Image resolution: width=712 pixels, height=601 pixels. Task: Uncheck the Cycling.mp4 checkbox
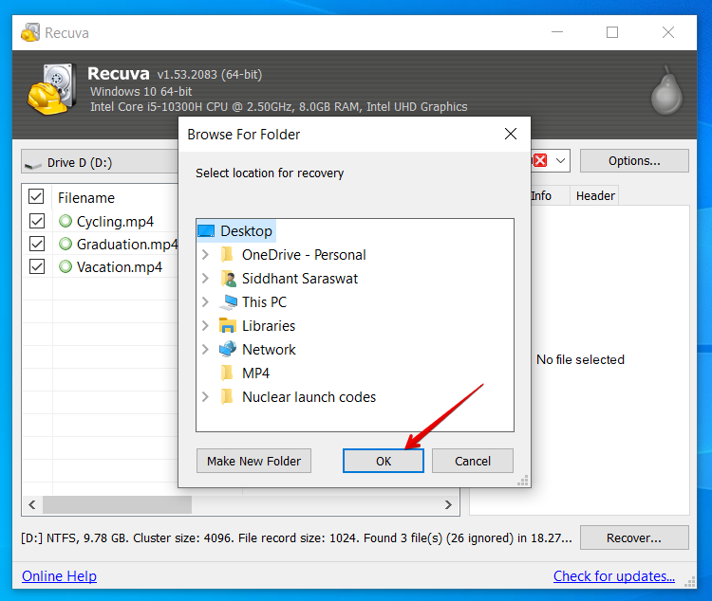(37, 222)
